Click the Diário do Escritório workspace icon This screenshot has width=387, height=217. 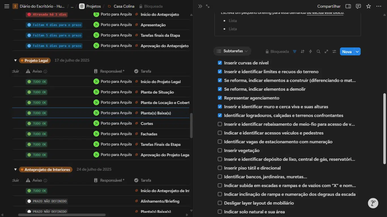pyautogui.click(x=15, y=6)
